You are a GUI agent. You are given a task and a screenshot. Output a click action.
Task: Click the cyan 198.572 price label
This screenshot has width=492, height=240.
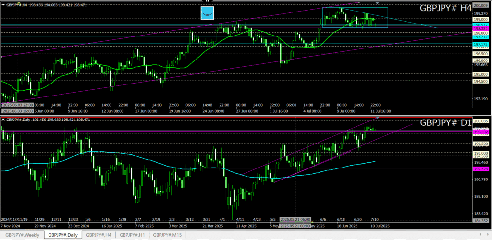point(480,24)
